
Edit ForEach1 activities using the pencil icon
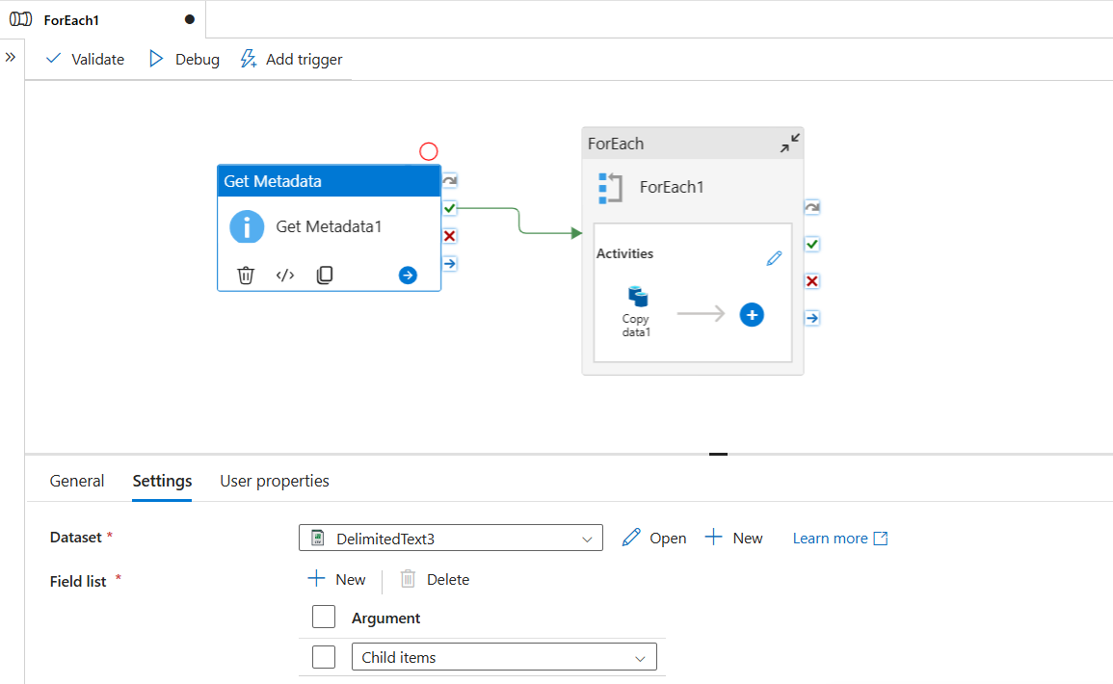click(x=773, y=257)
